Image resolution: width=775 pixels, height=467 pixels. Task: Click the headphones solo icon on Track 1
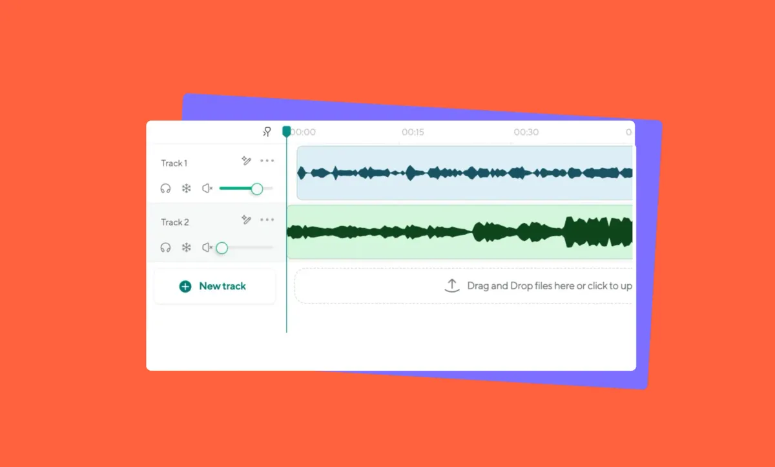tap(165, 188)
